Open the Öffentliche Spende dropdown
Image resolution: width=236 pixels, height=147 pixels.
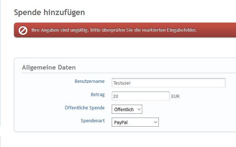coord(127,109)
